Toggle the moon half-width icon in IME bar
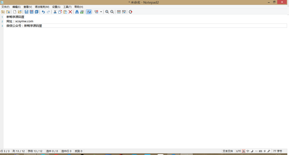 tap(252, 151)
